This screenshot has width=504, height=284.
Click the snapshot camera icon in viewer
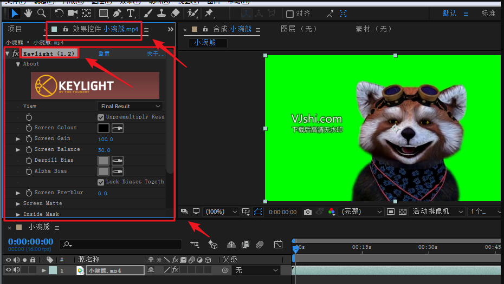click(x=308, y=212)
